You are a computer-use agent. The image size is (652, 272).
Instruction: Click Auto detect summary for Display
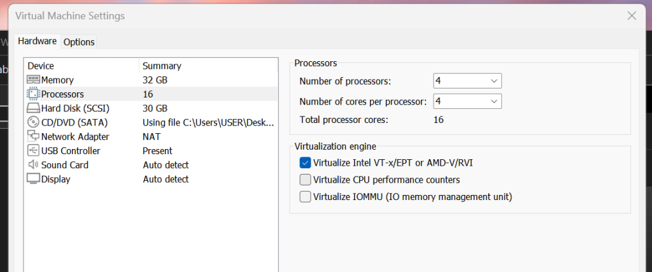pos(166,179)
